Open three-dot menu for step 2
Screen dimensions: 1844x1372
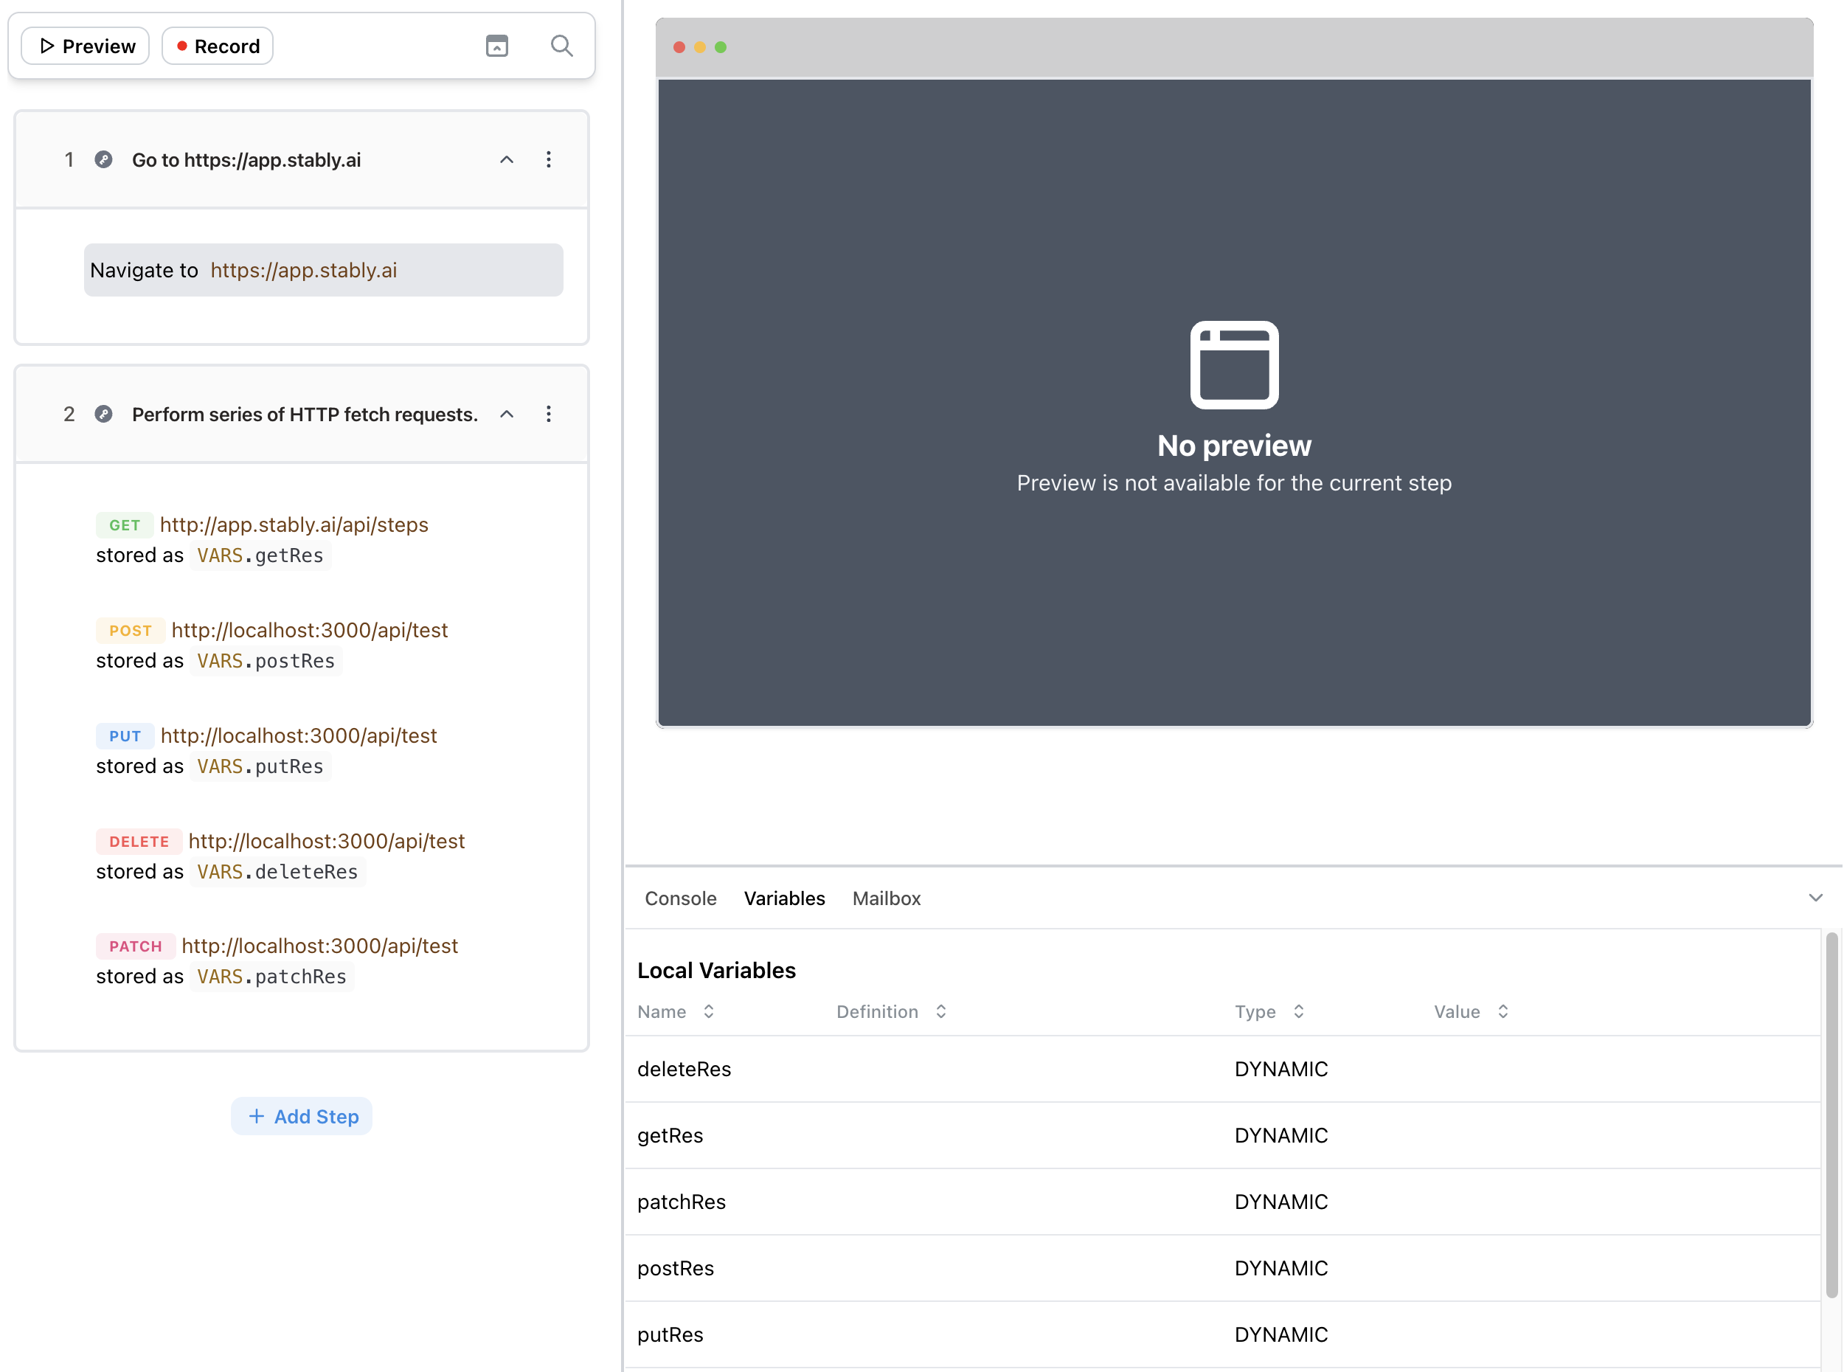(548, 414)
